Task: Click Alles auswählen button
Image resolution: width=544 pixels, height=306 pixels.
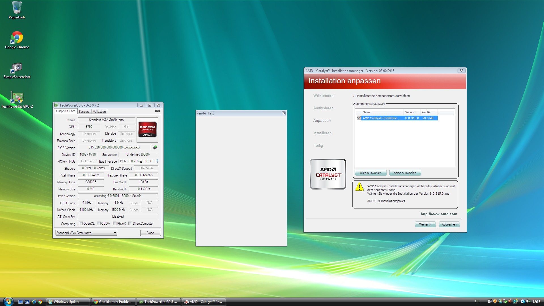Action: pyautogui.click(x=371, y=173)
